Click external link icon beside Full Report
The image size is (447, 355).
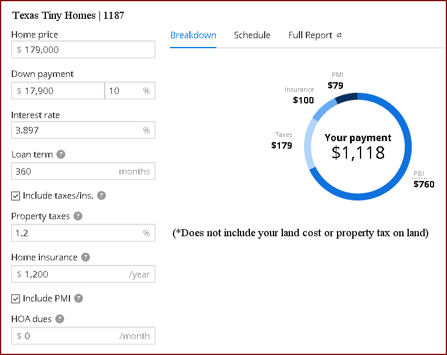pos(339,35)
